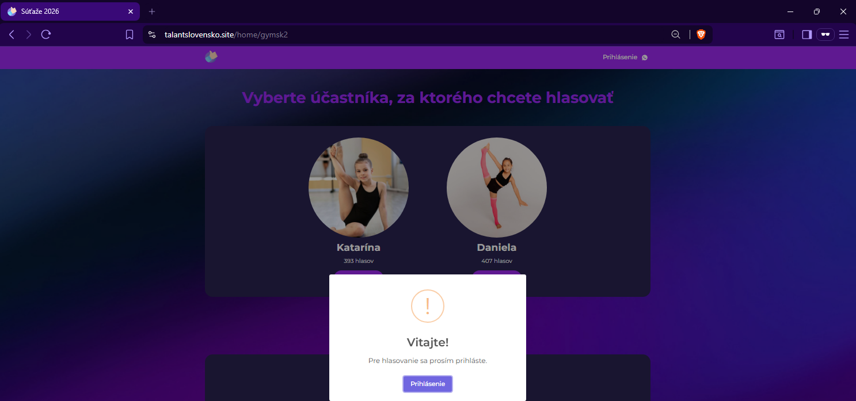Select Daniela's round photo

497,188
